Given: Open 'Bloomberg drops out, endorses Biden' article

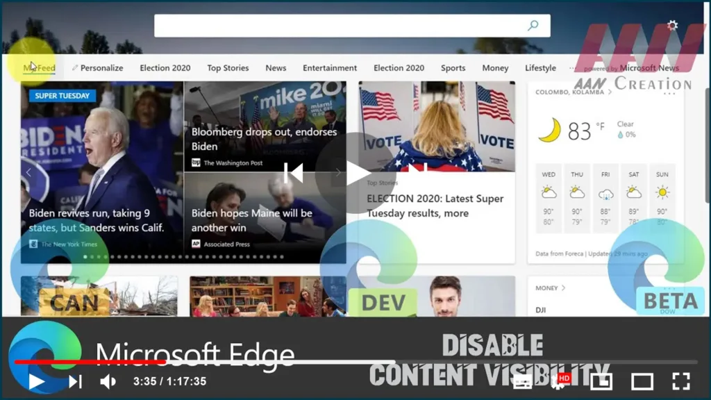Looking at the screenshot, I should tap(264, 139).
